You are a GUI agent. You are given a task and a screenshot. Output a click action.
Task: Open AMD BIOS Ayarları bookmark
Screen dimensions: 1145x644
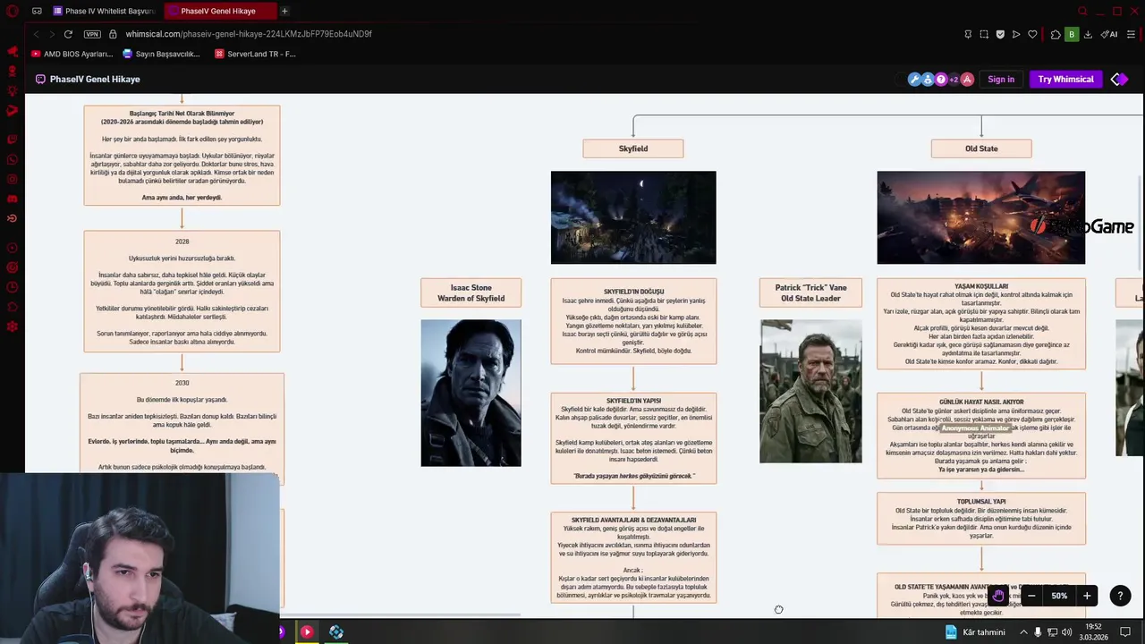72,54
